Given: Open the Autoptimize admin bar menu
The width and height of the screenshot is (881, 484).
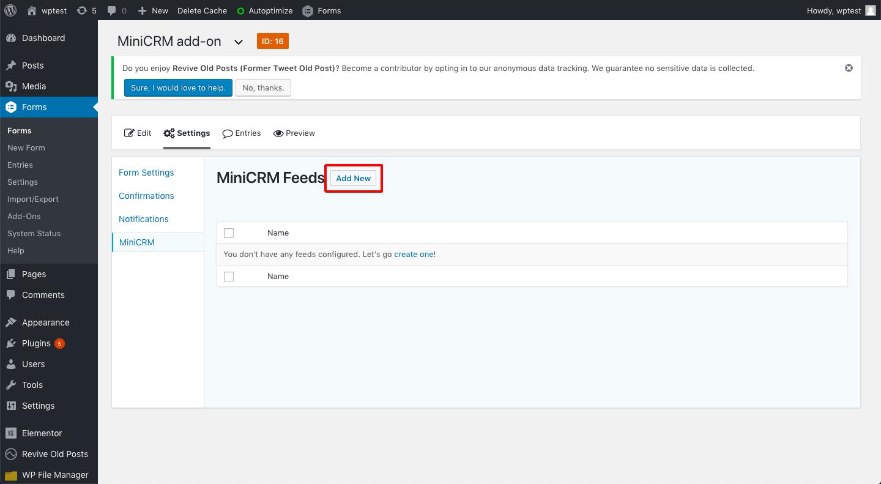Looking at the screenshot, I should (265, 10).
